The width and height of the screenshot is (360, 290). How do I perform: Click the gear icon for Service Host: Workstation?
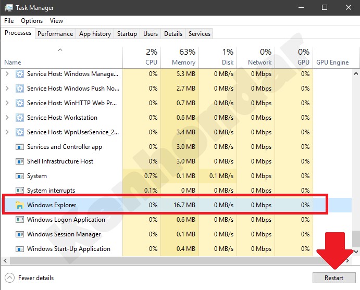(20, 118)
